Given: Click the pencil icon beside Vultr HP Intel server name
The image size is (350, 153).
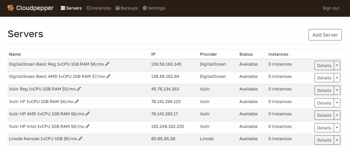Looking at the screenshot, I should pyautogui.click(x=87, y=126).
